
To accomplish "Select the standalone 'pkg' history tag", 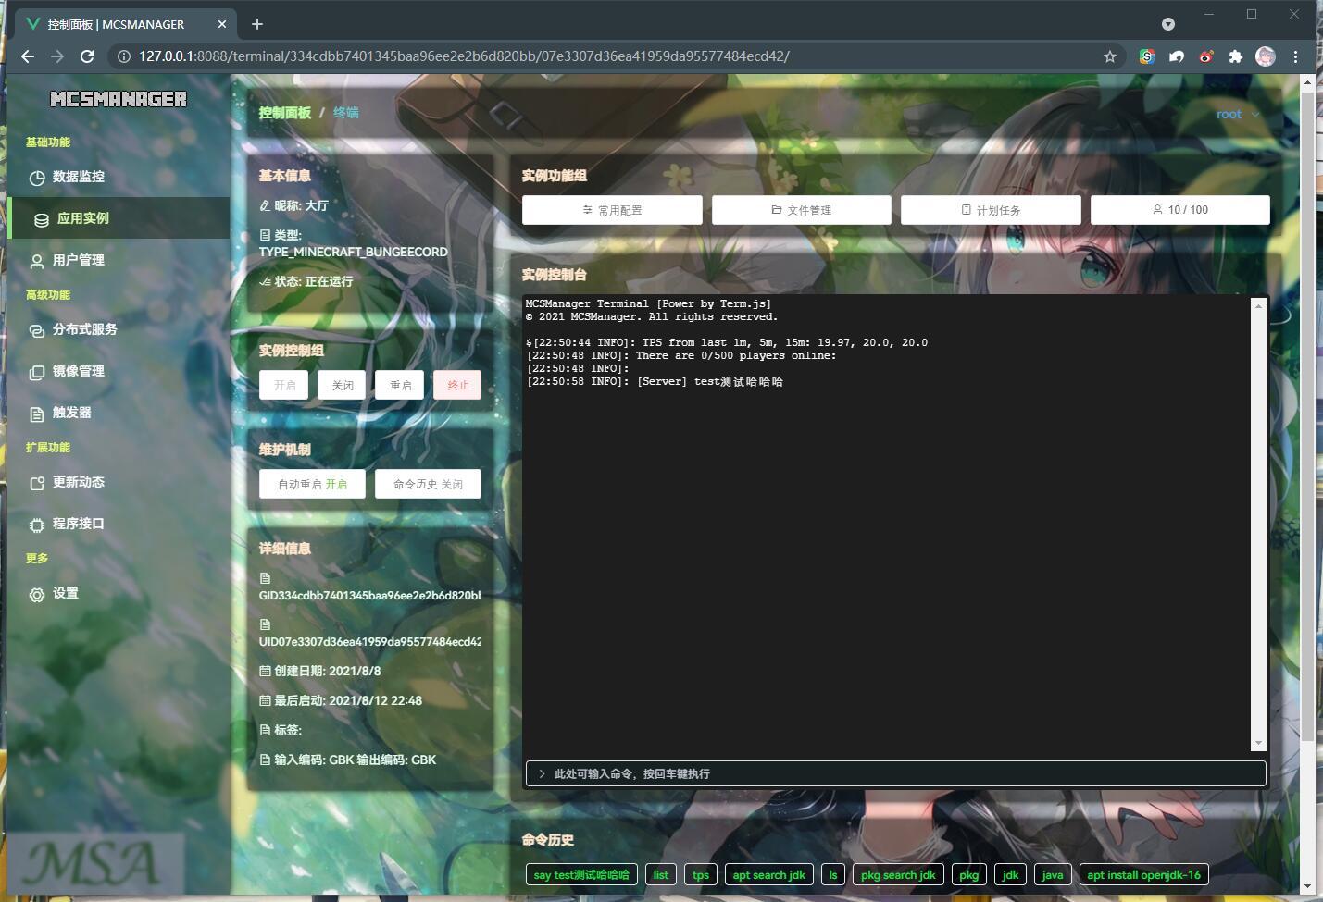I will [969, 874].
